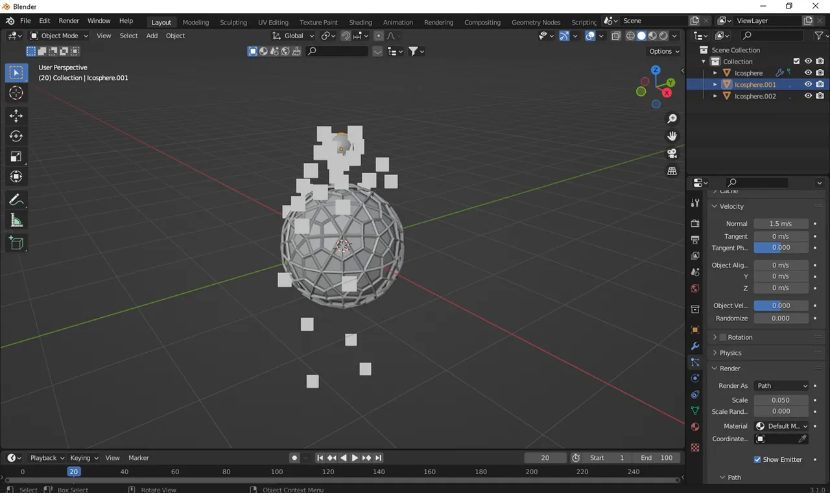This screenshot has width=830, height=493.
Task: Open the viewport Add menu
Action: (152, 36)
